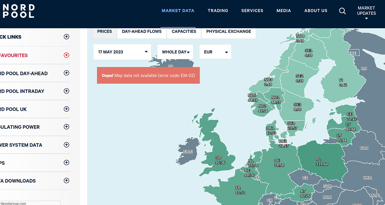Expand Market Updates dropdown
The image size is (385, 205).
[x=366, y=13]
